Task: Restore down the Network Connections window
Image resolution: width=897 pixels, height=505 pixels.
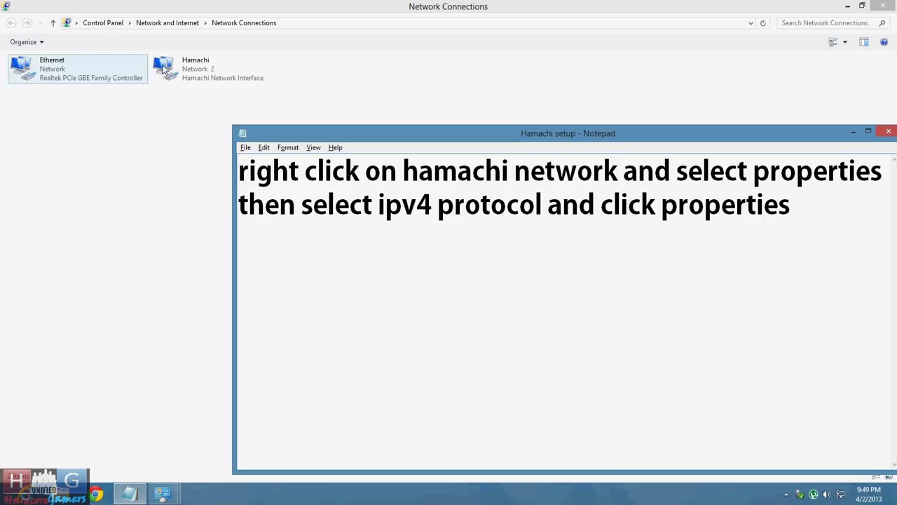Action: (862, 6)
